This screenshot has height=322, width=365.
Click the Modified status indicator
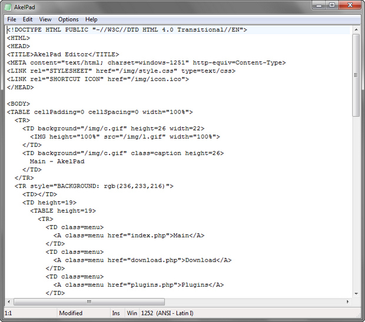point(71,313)
